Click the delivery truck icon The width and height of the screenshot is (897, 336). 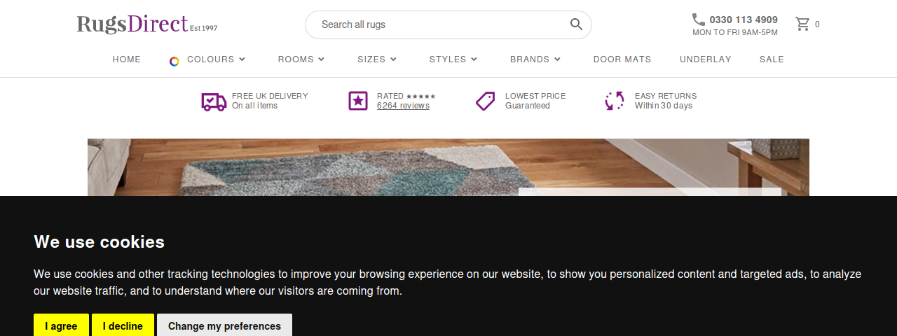(214, 101)
